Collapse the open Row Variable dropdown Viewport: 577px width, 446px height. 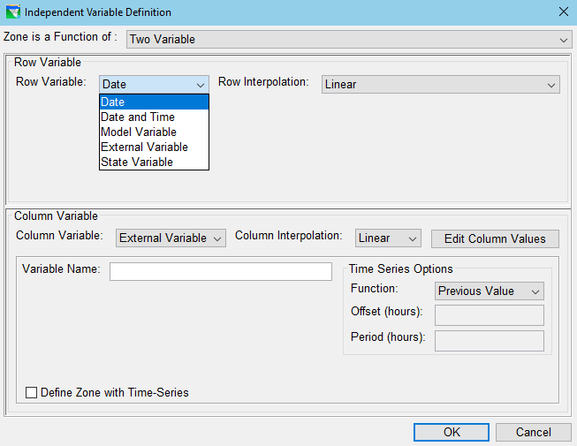[154, 84]
